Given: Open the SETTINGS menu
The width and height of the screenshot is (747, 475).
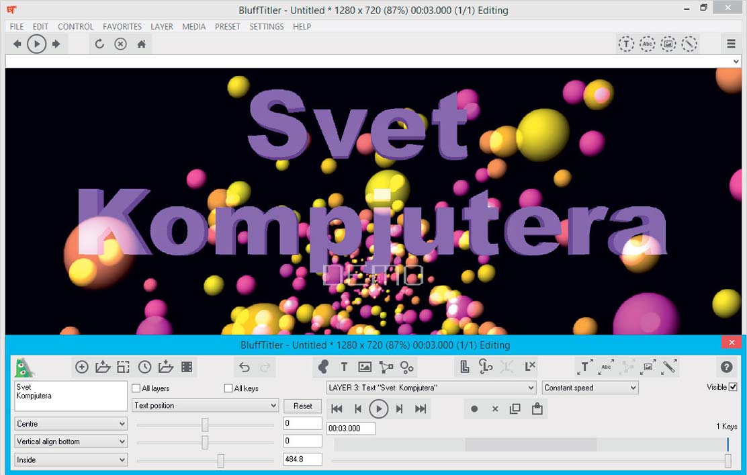Looking at the screenshot, I should click(x=267, y=27).
